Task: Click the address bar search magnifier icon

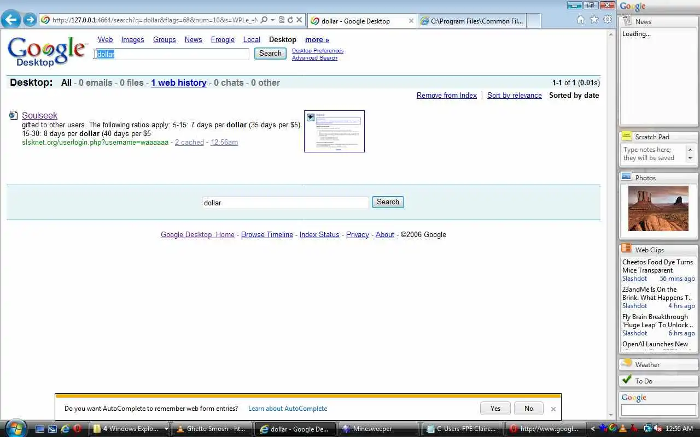Action: coord(264,20)
